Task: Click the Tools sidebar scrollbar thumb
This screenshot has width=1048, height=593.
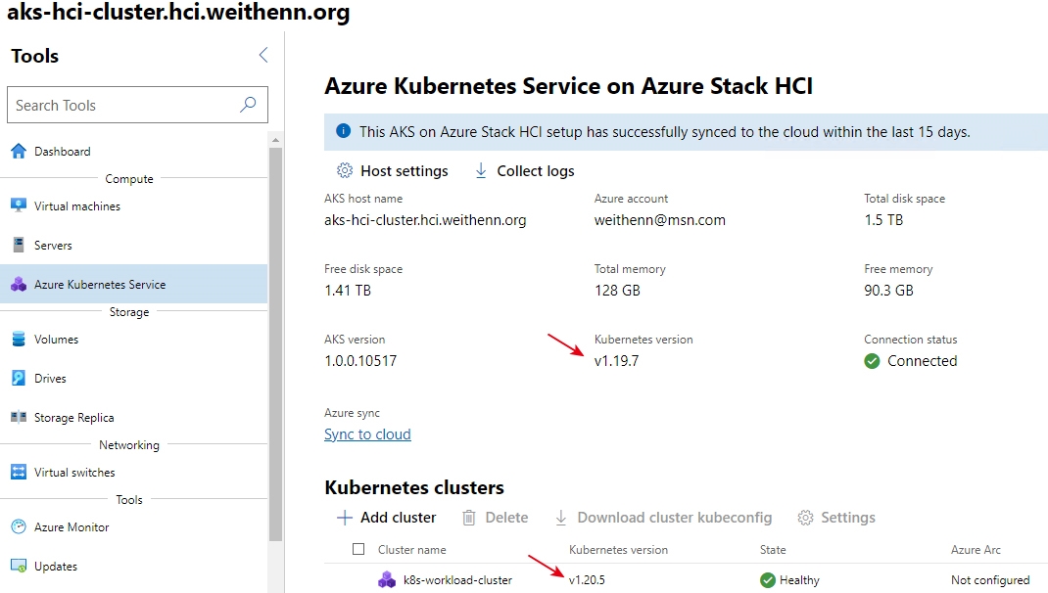Action: pos(275,344)
